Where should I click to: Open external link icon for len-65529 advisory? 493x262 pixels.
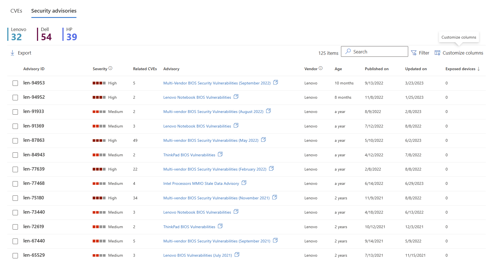pos(237,255)
